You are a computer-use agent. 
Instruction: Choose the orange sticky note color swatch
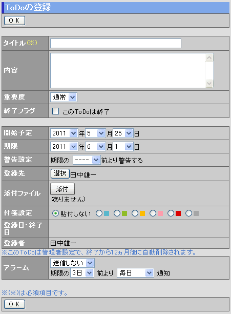click(142, 213)
